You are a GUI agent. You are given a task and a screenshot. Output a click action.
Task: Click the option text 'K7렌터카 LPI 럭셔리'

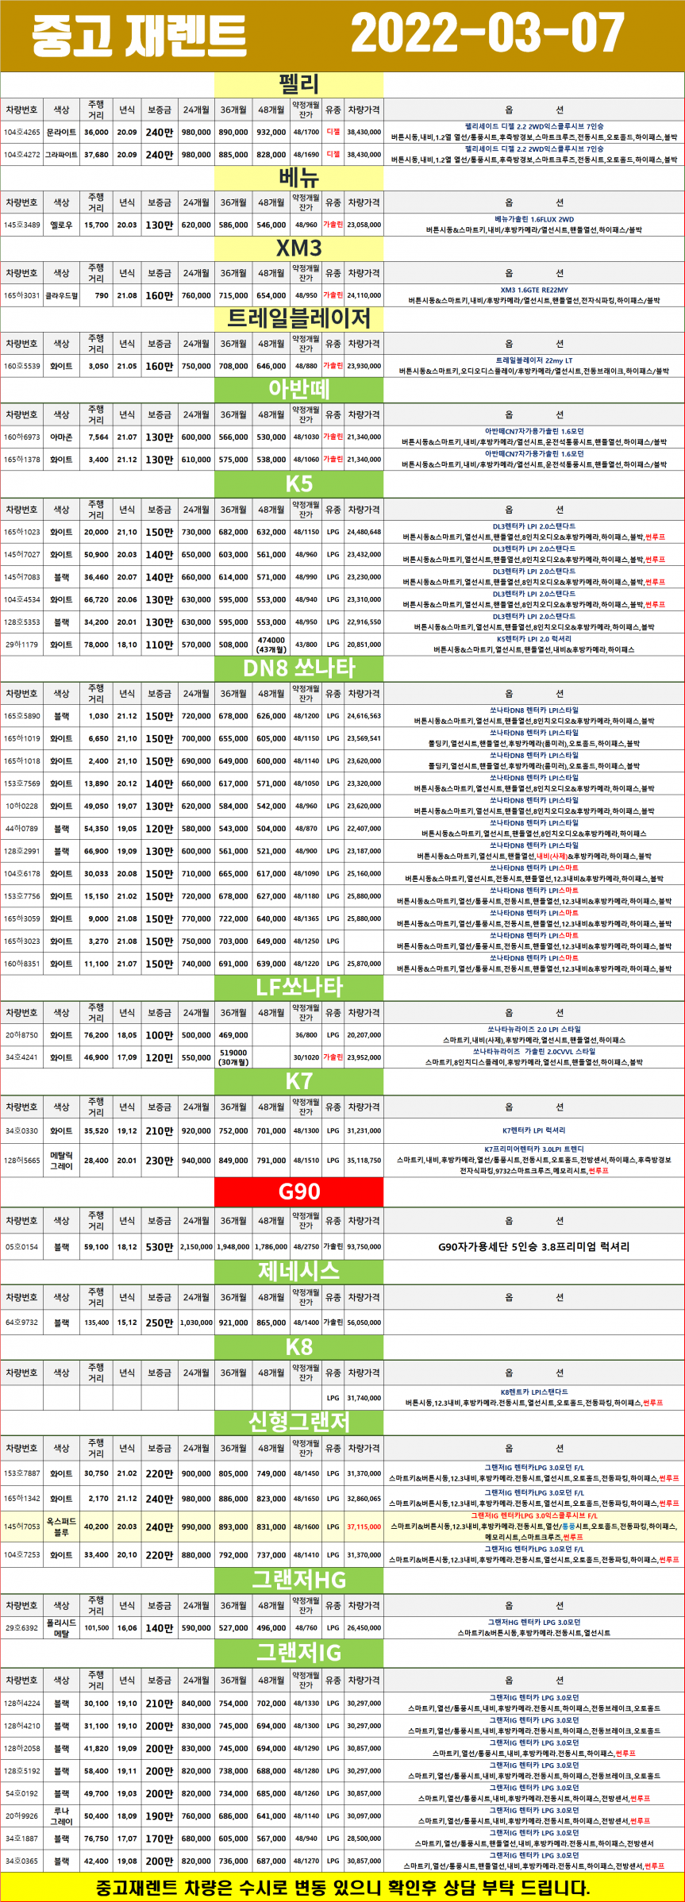534,1130
